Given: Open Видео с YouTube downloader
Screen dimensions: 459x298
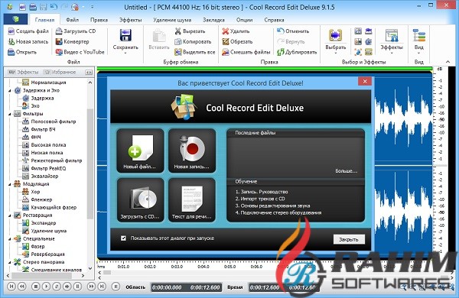Looking at the screenshot, I should click(x=80, y=52).
